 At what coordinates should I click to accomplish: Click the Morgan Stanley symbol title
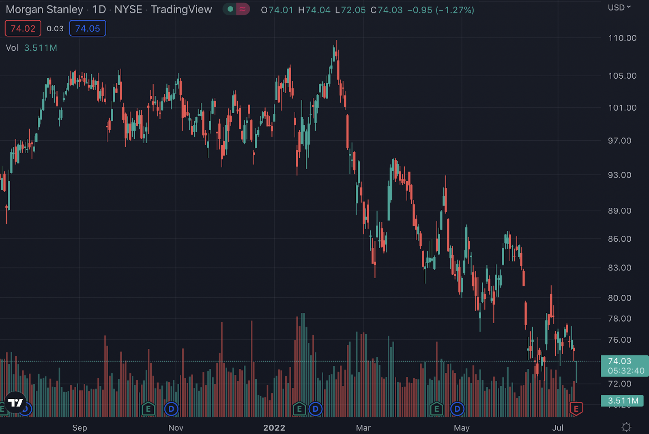pos(44,9)
